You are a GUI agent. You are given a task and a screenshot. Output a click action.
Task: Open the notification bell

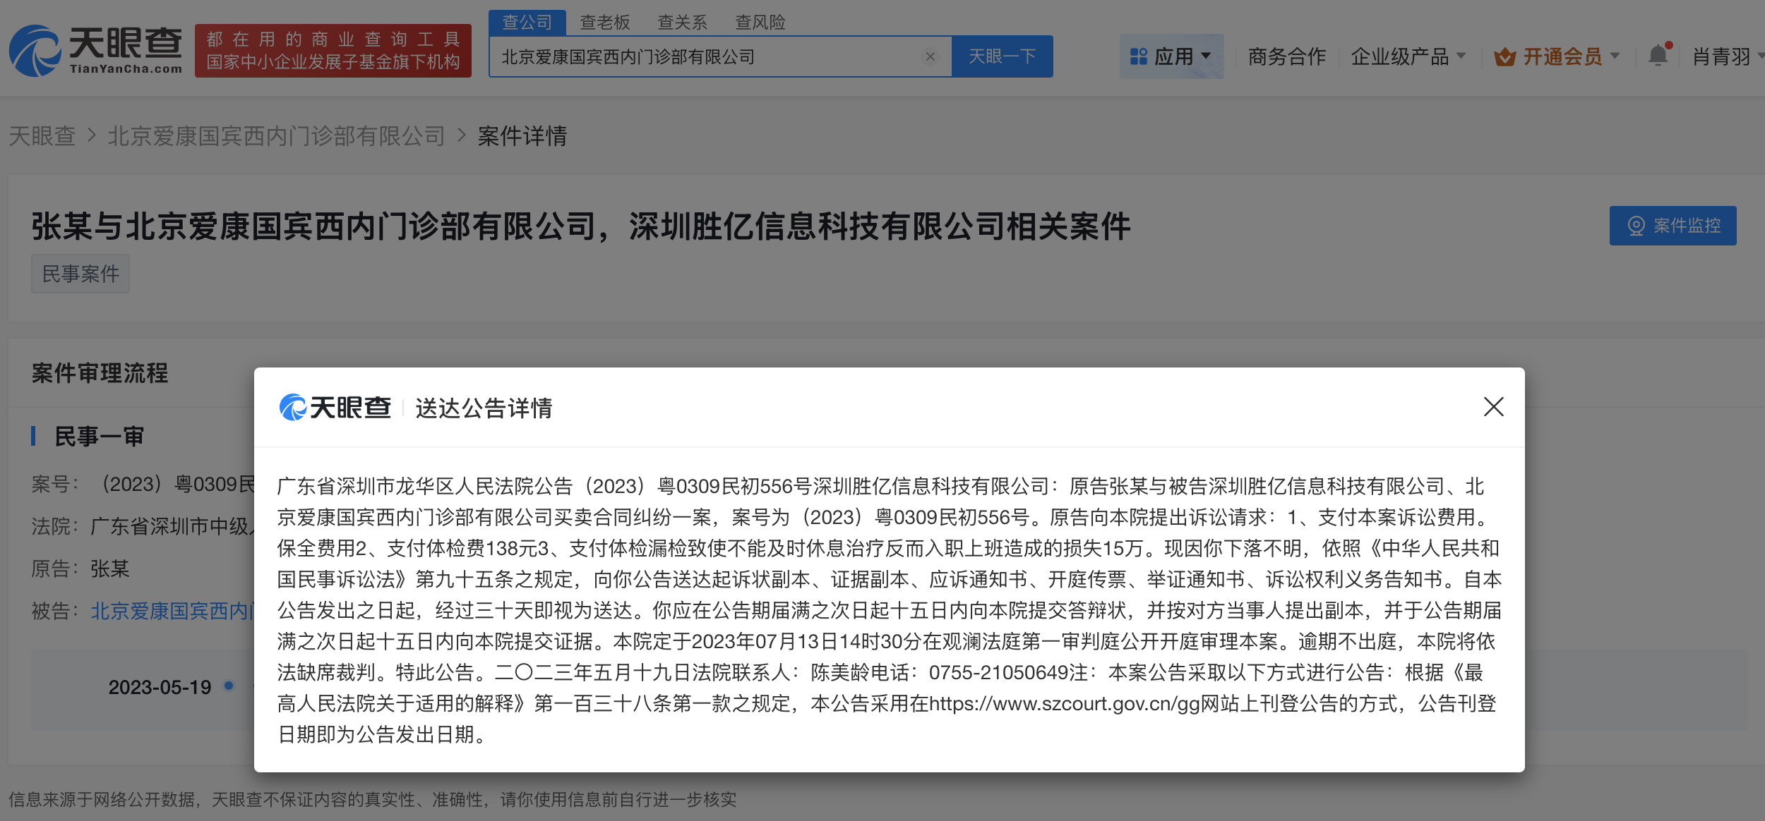click(1658, 55)
